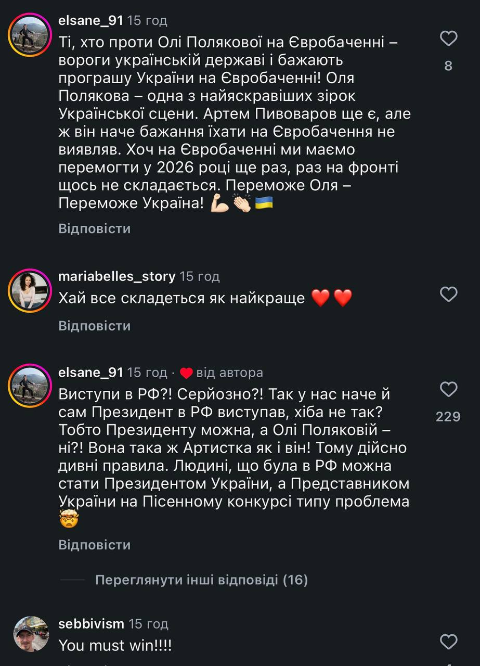This screenshot has width=480, height=666.
Task: Tap the heart icon on sebbivism's comment
Action: [x=448, y=641]
